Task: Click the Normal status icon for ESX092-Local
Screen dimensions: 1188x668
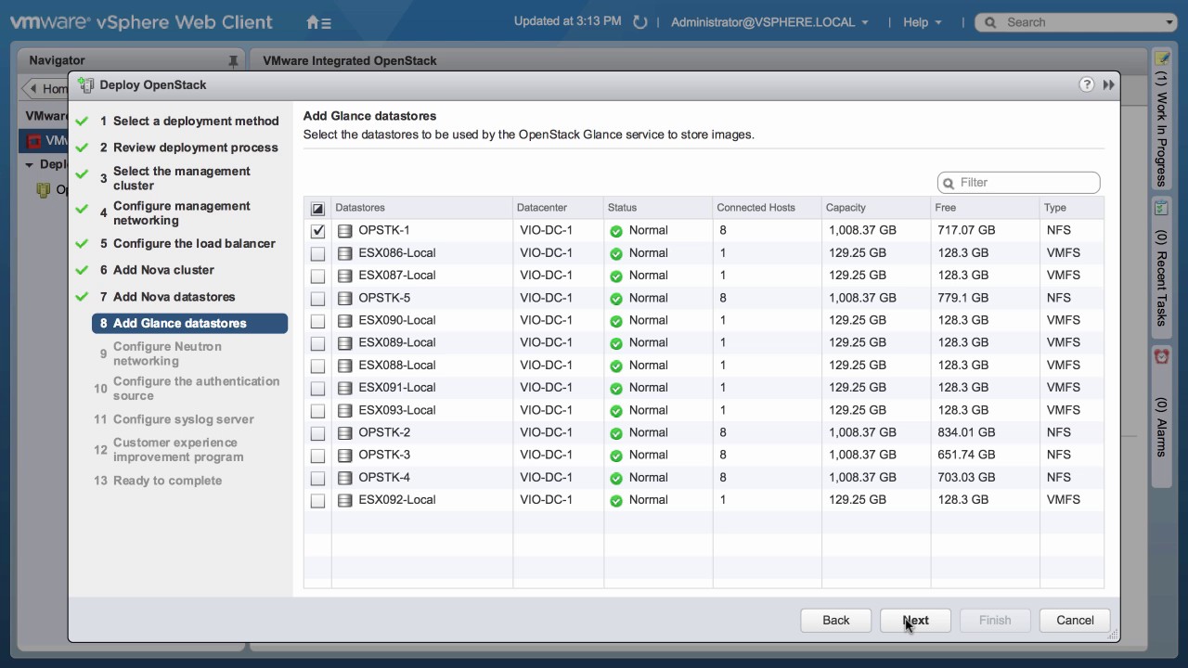Action: click(616, 500)
